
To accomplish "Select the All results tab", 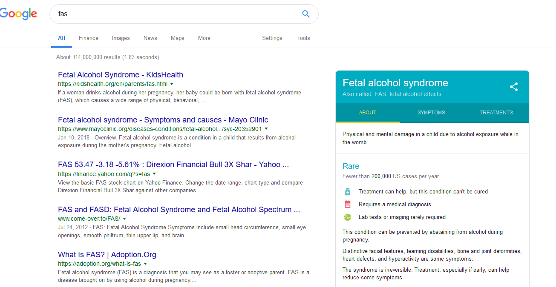I will click(61, 38).
